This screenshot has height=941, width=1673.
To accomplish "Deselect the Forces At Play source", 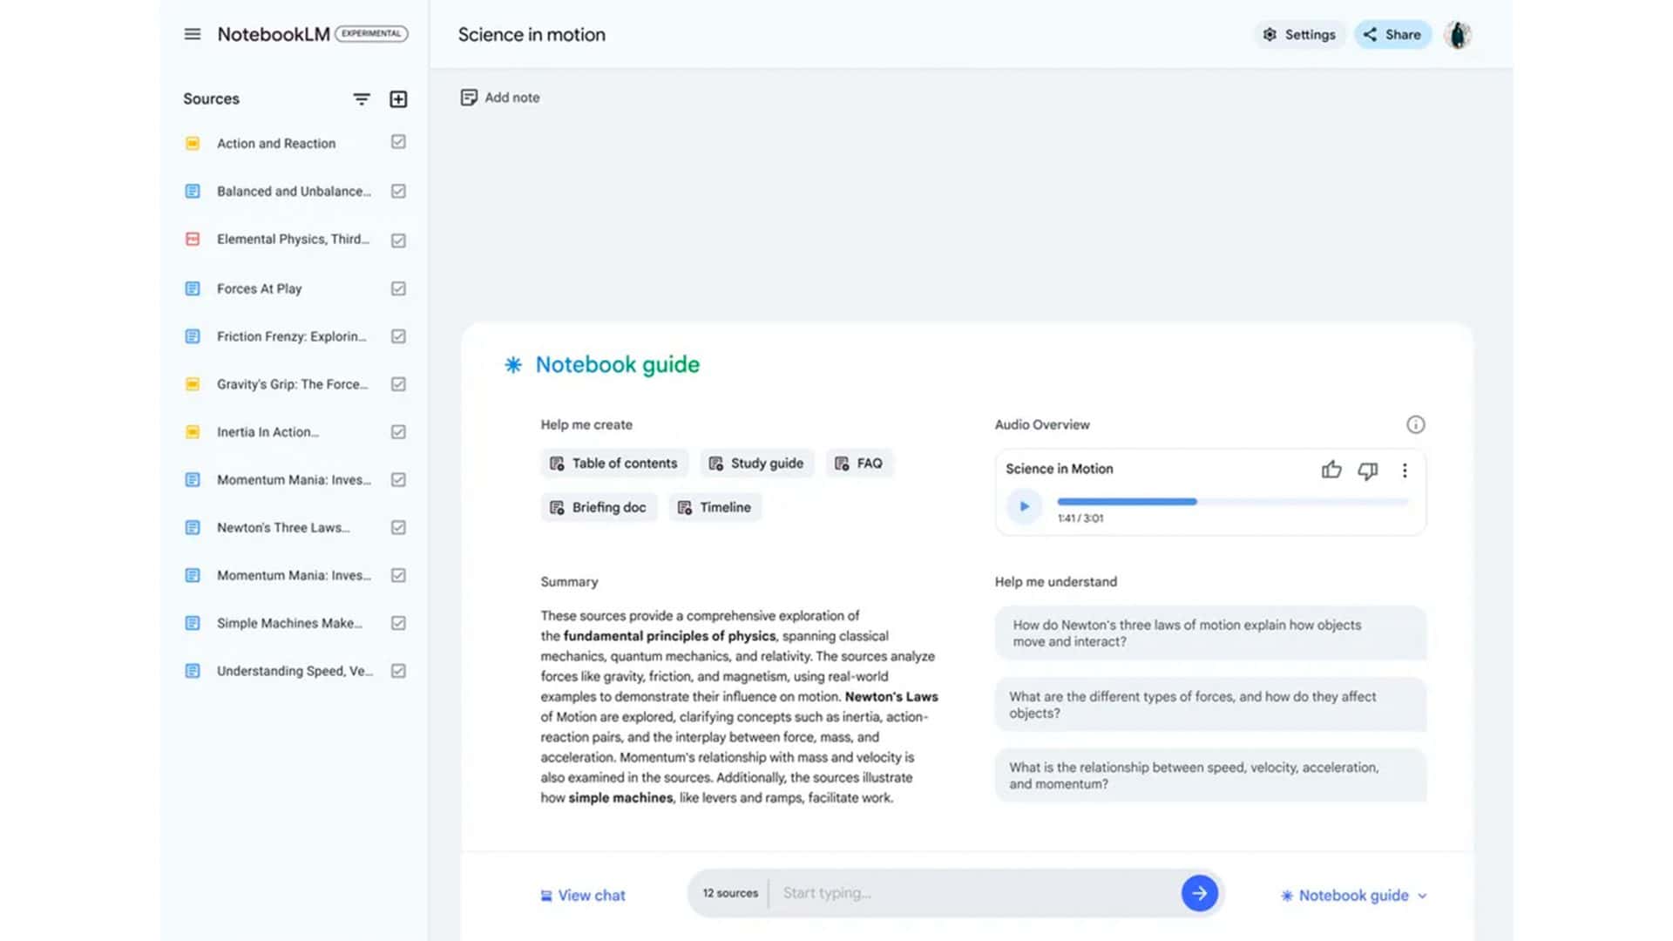I will point(398,288).
